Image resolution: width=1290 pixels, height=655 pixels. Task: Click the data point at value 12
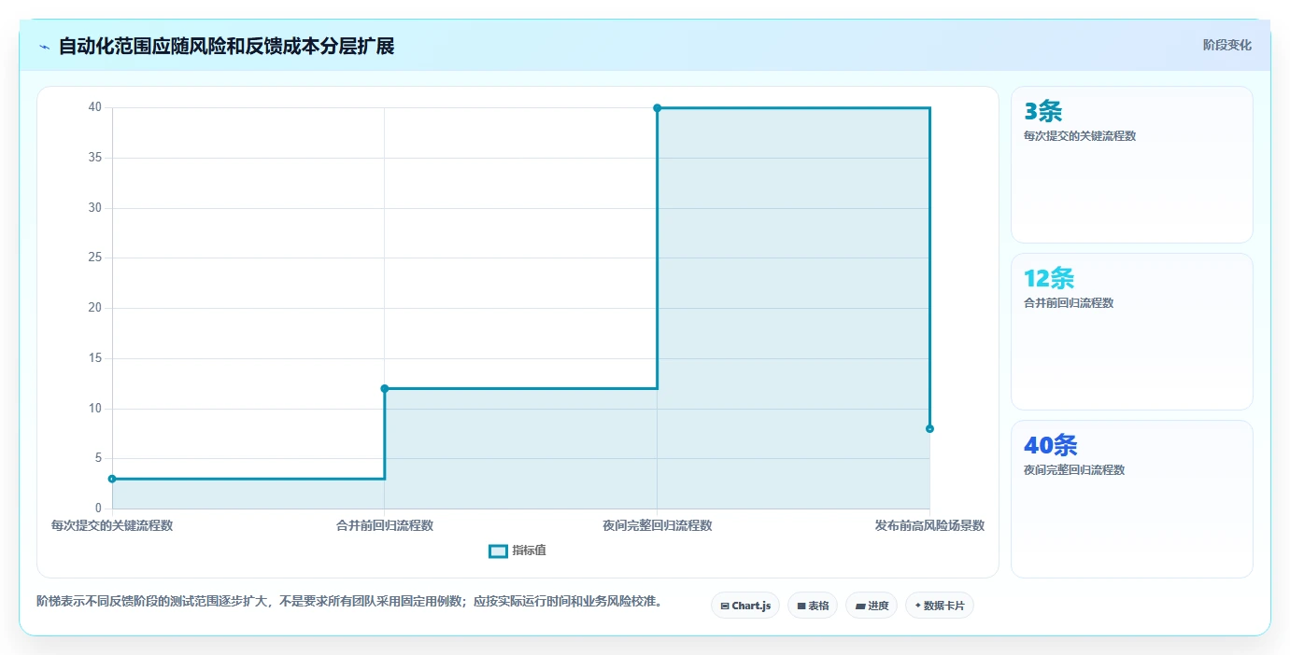coord(385,388)
